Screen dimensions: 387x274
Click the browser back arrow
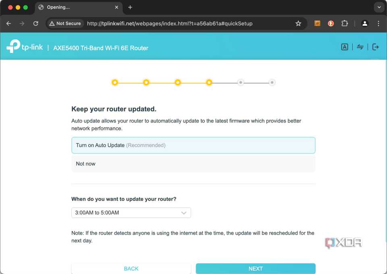tap(8, 23)
